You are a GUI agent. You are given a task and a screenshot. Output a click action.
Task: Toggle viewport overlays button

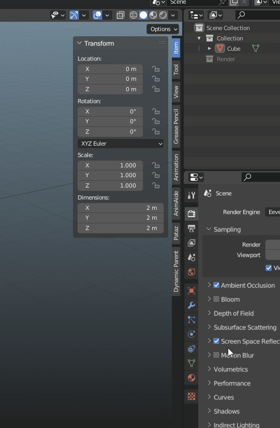coord(97,15)
